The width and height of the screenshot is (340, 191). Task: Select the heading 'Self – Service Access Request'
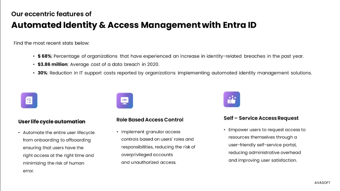(261, 118)
